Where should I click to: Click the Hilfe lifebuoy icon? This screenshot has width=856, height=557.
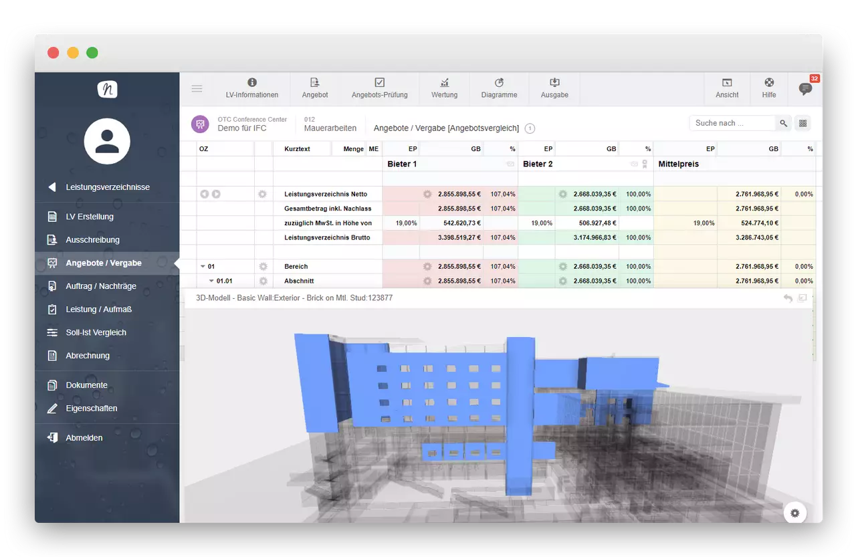pos(769,83)
